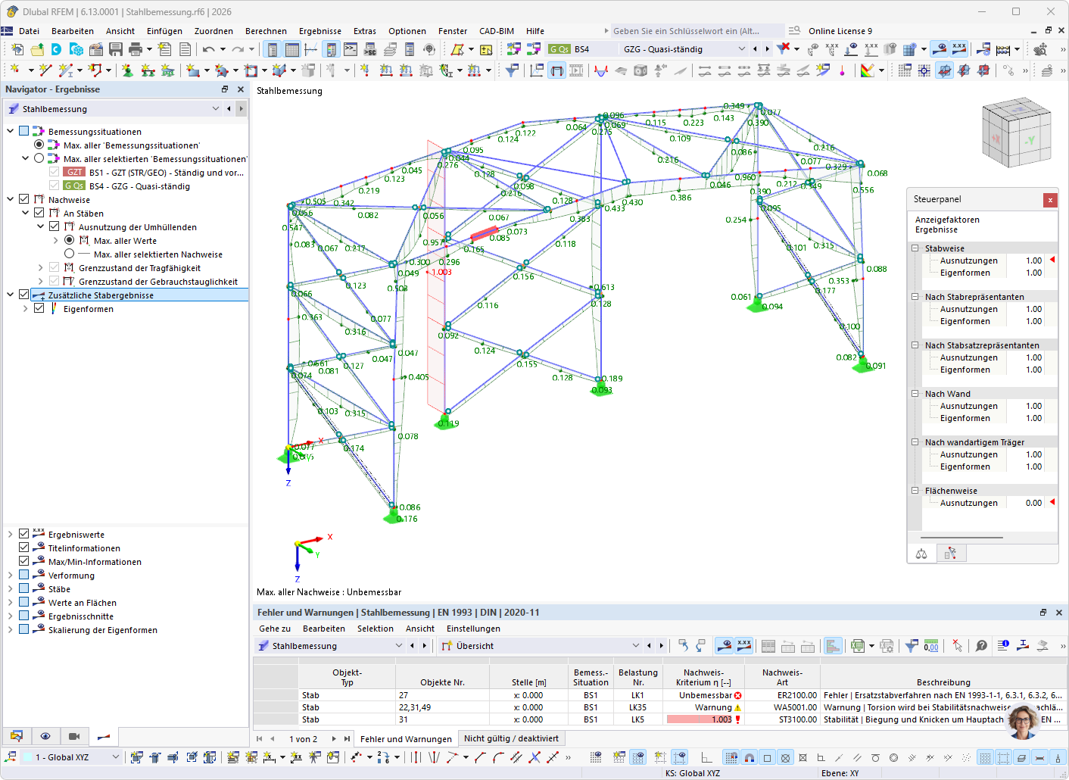Select 'Max. aller Bemessungssituationen' radio button
Image resolution: width=1069 pixels, height=780 pixels.
pyautogui.click(x=39, y=145)
